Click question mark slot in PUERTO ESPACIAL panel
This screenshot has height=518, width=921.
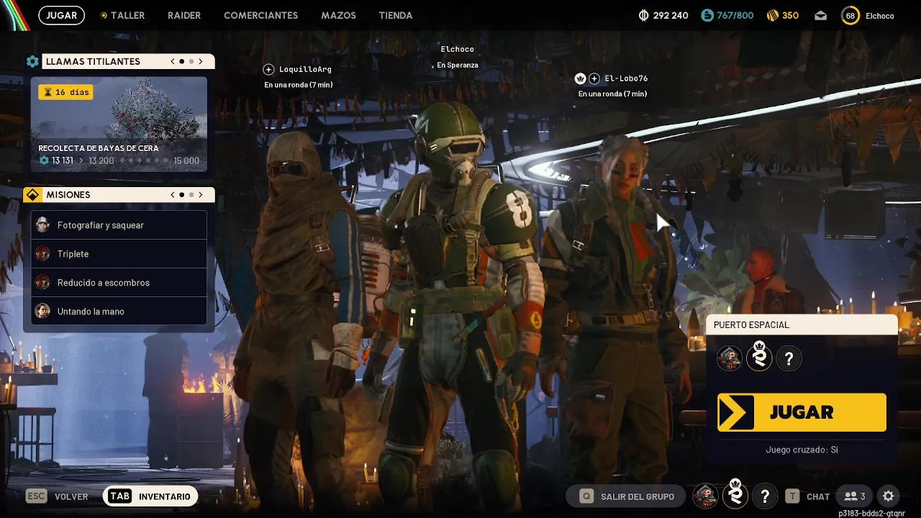pyautogui.click(x=789, y=358)
